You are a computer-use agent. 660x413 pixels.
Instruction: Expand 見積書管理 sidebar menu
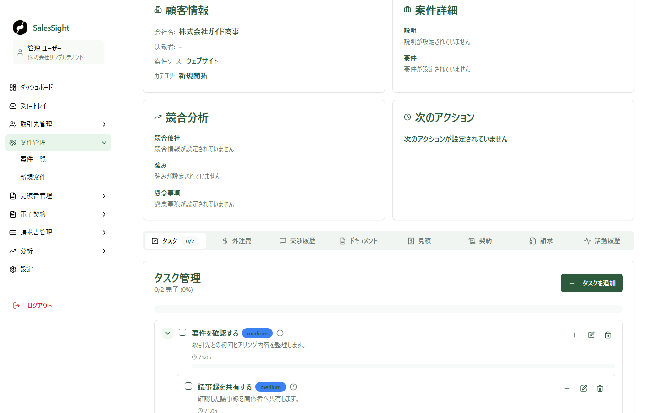[x=58, y=196]
